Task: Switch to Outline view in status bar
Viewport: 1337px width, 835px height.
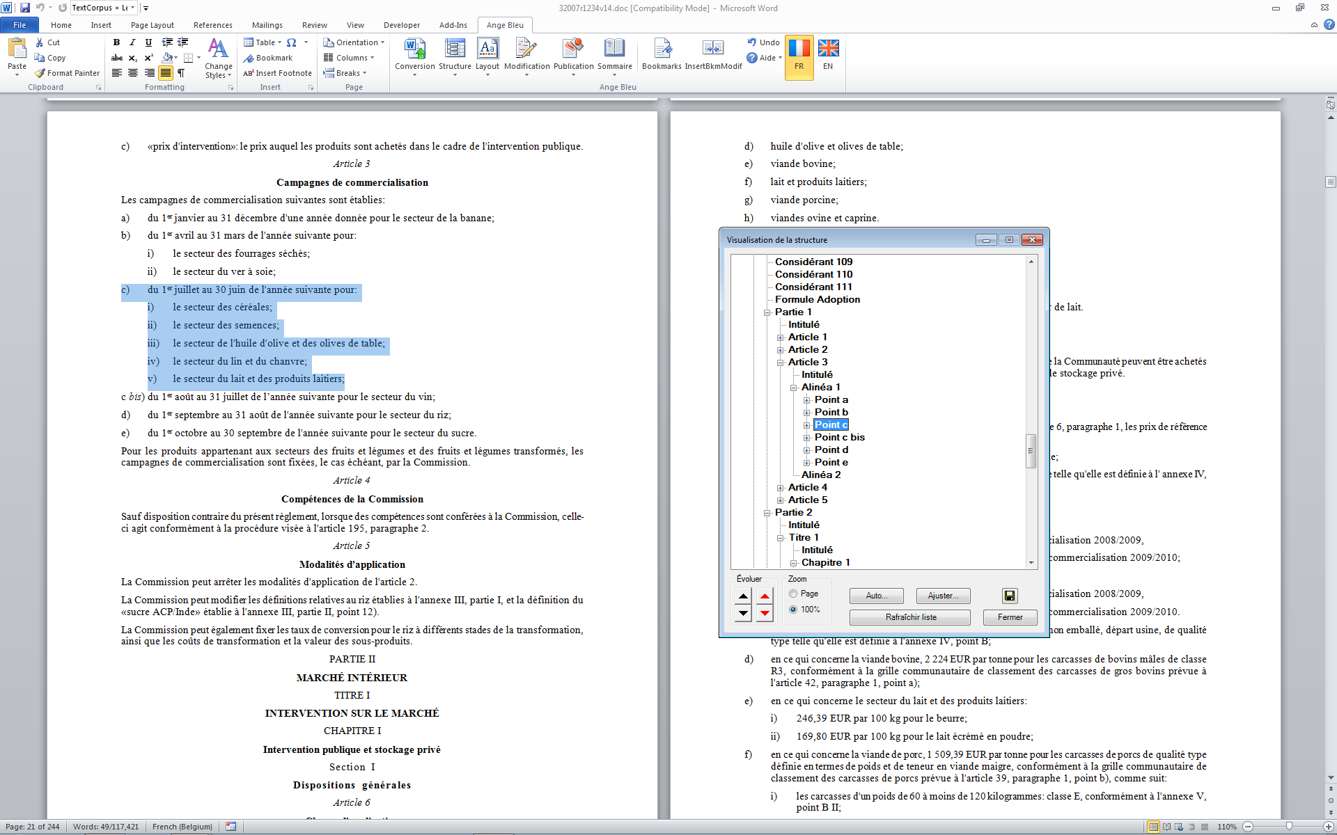Action: coord(1191,827)
